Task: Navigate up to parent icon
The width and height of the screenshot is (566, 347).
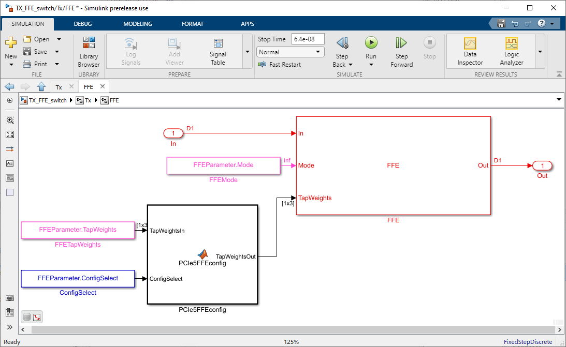Action: point(41,87)
